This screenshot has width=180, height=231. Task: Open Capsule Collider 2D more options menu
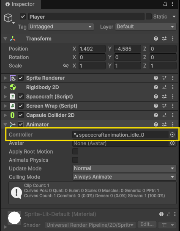point(173,115)
